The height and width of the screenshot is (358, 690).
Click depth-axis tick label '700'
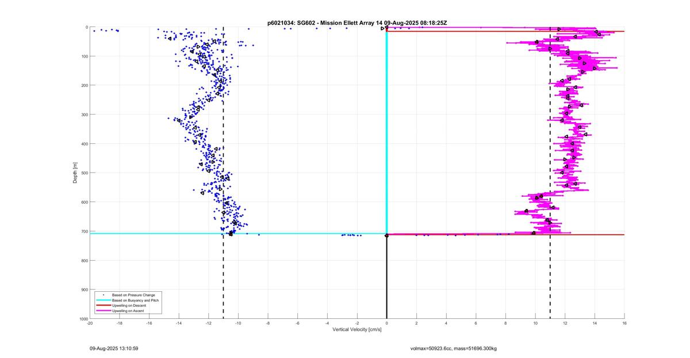[85, 231]
